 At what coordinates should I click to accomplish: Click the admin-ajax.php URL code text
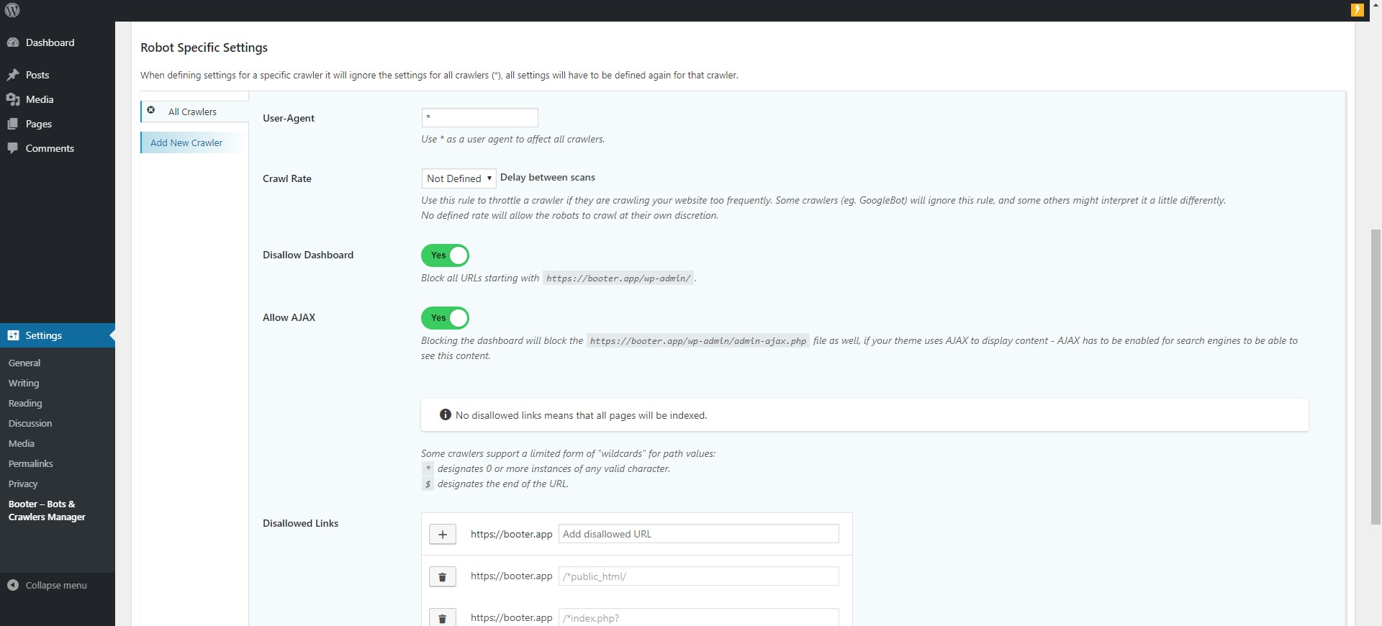coord(698,341)
